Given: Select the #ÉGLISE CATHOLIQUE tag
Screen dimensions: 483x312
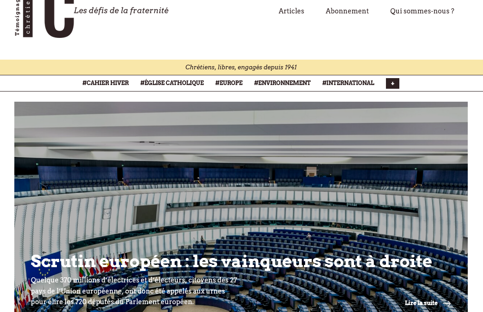Looking at the screenshot, I should point(172,83).
